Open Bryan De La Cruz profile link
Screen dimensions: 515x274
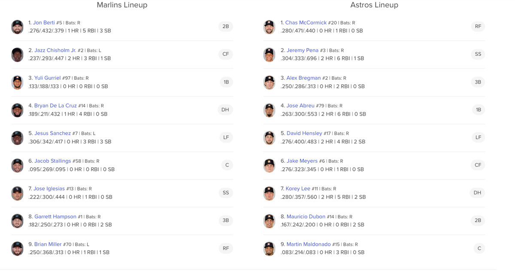pyautogui.click(x=55, y=106)
